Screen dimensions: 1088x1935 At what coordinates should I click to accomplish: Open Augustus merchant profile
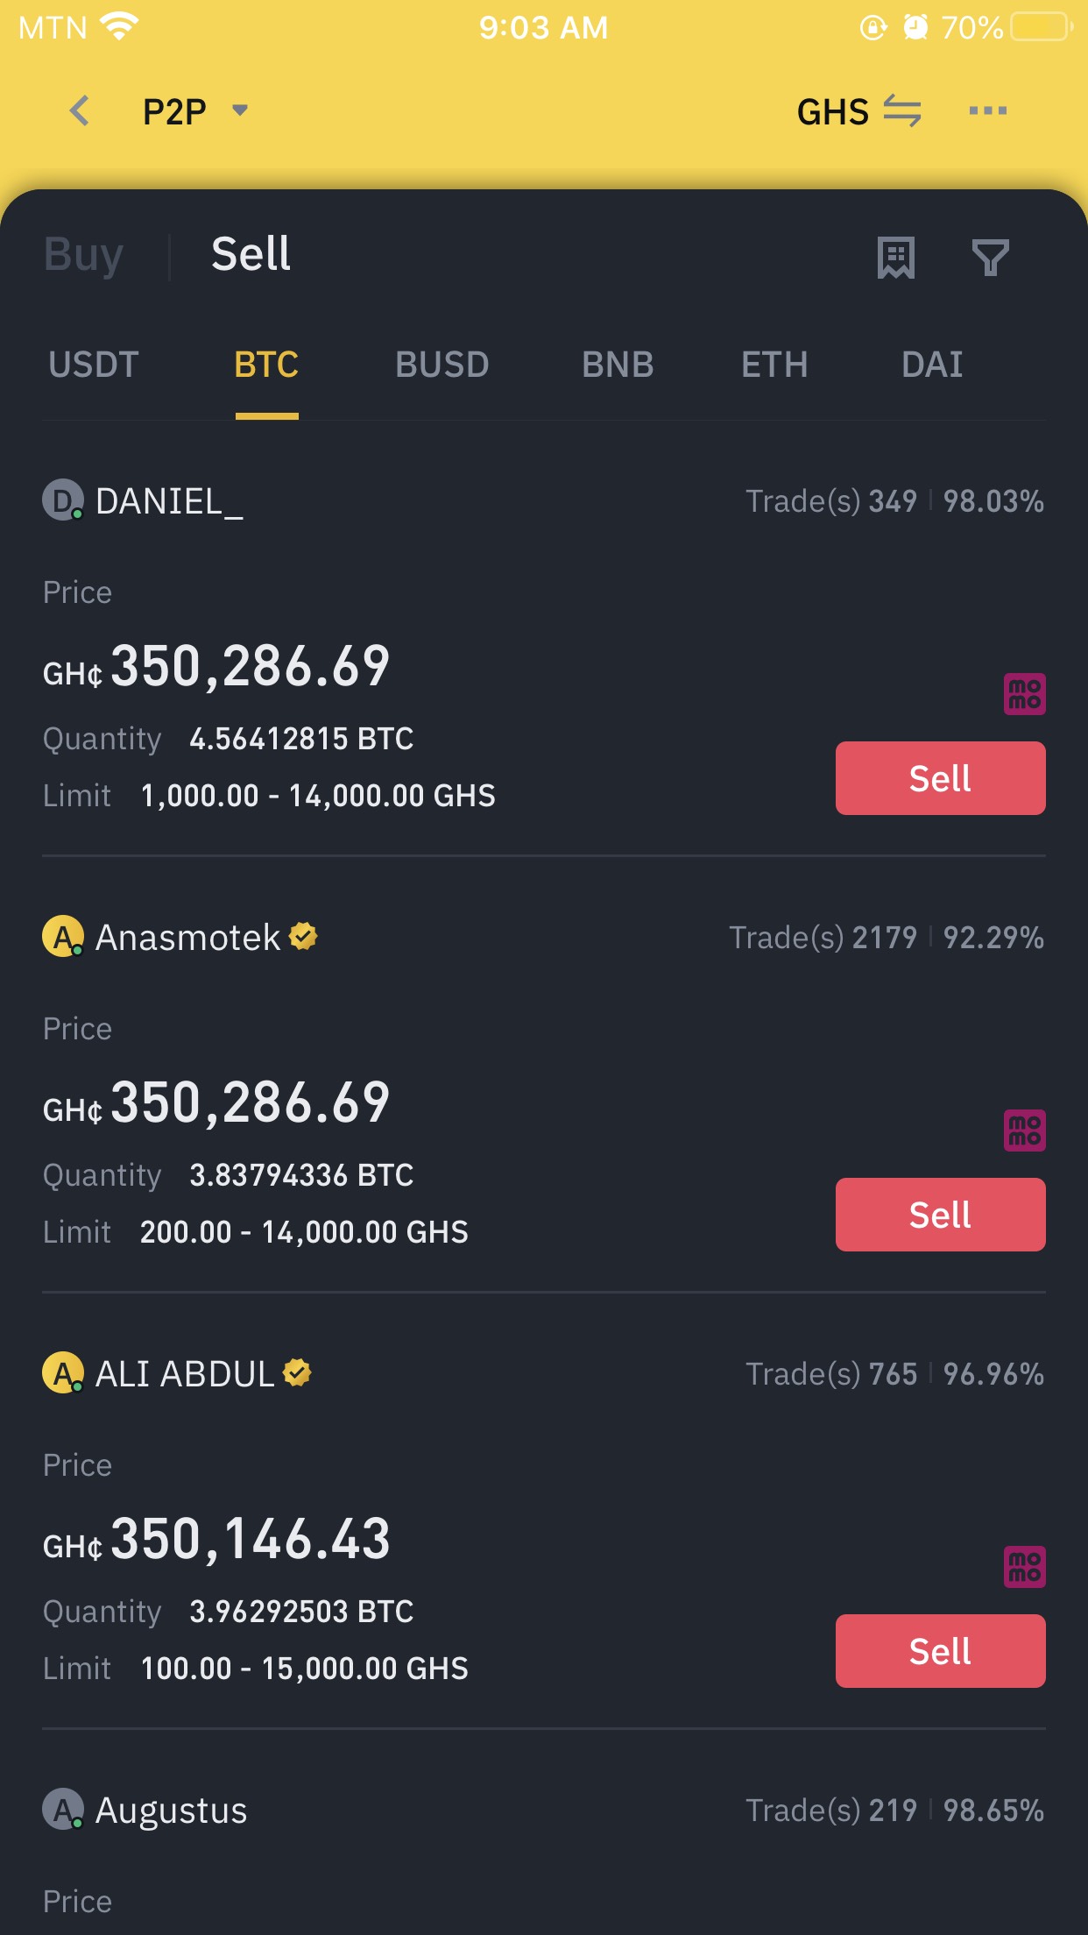pyautogui.click(x=145, y=1811)
